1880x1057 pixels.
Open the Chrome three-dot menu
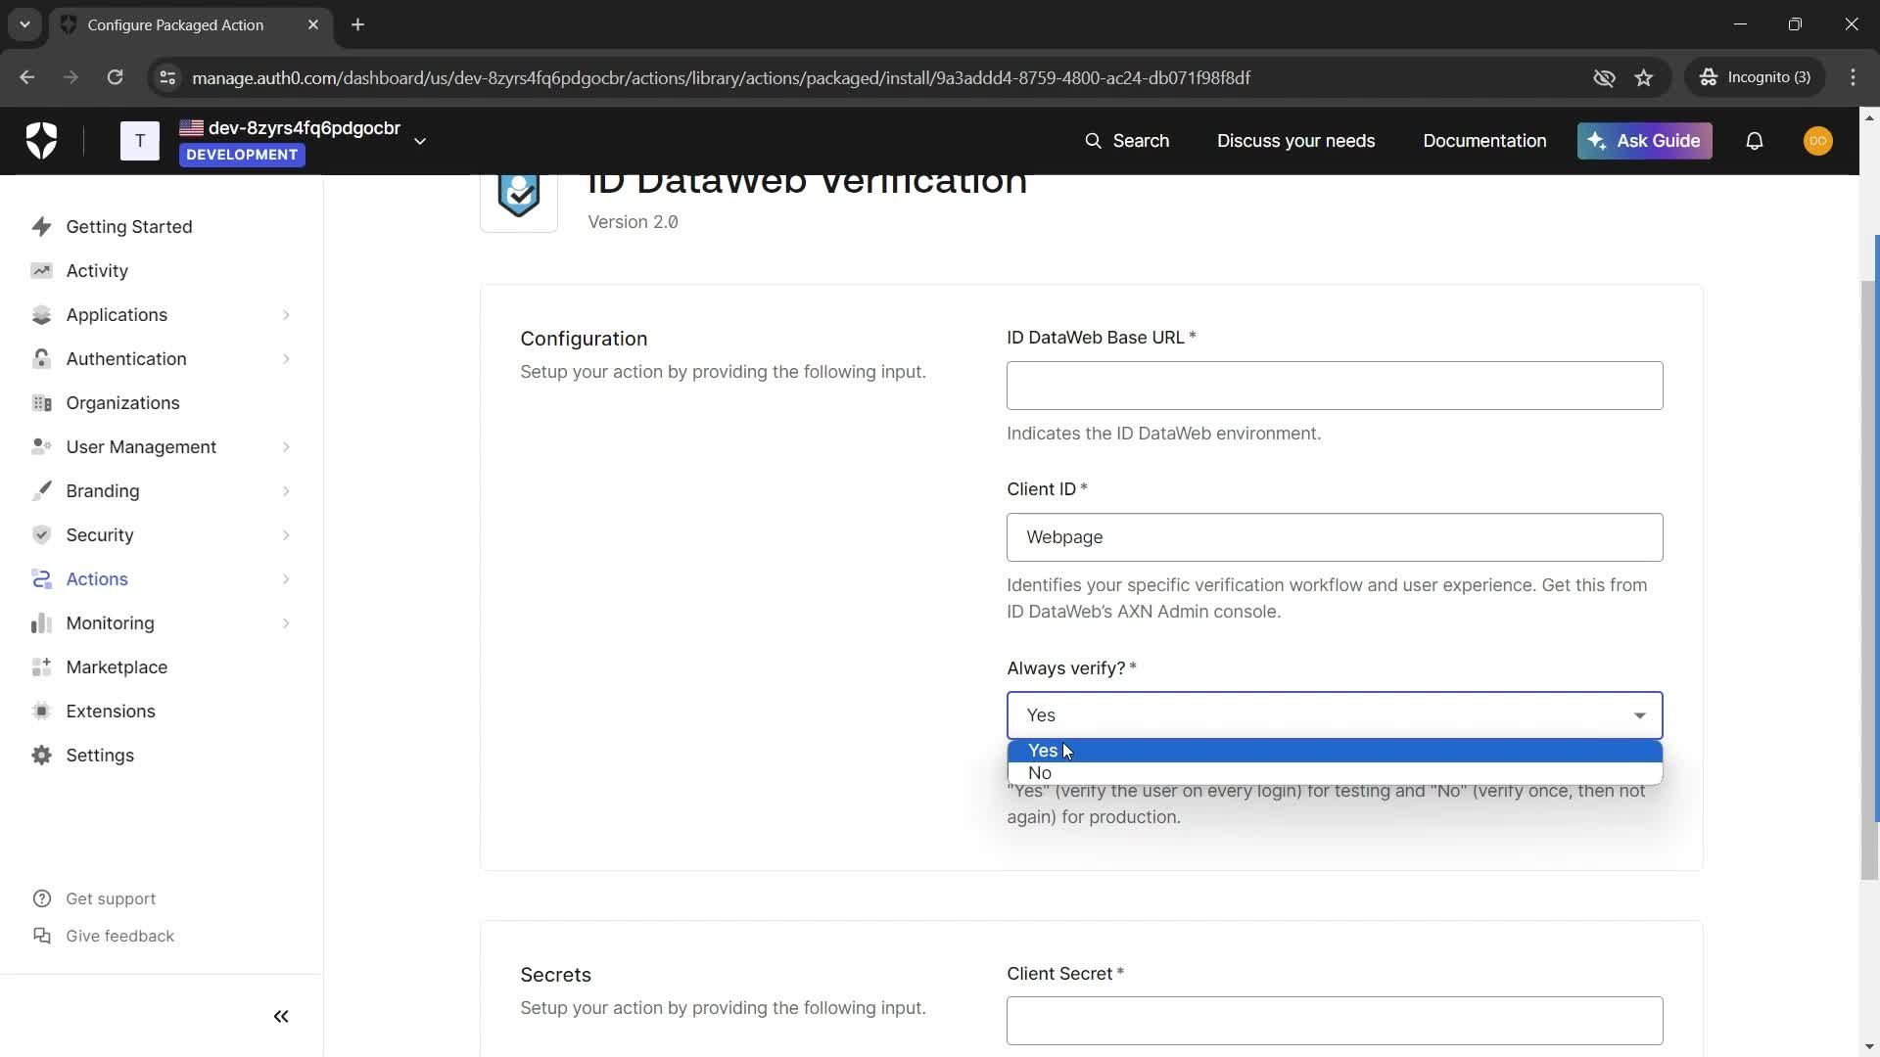click(1853, 77)
